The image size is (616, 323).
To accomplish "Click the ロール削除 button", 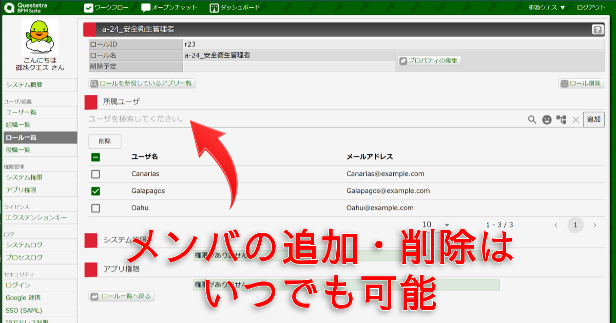I will click(x=581, y=84).
